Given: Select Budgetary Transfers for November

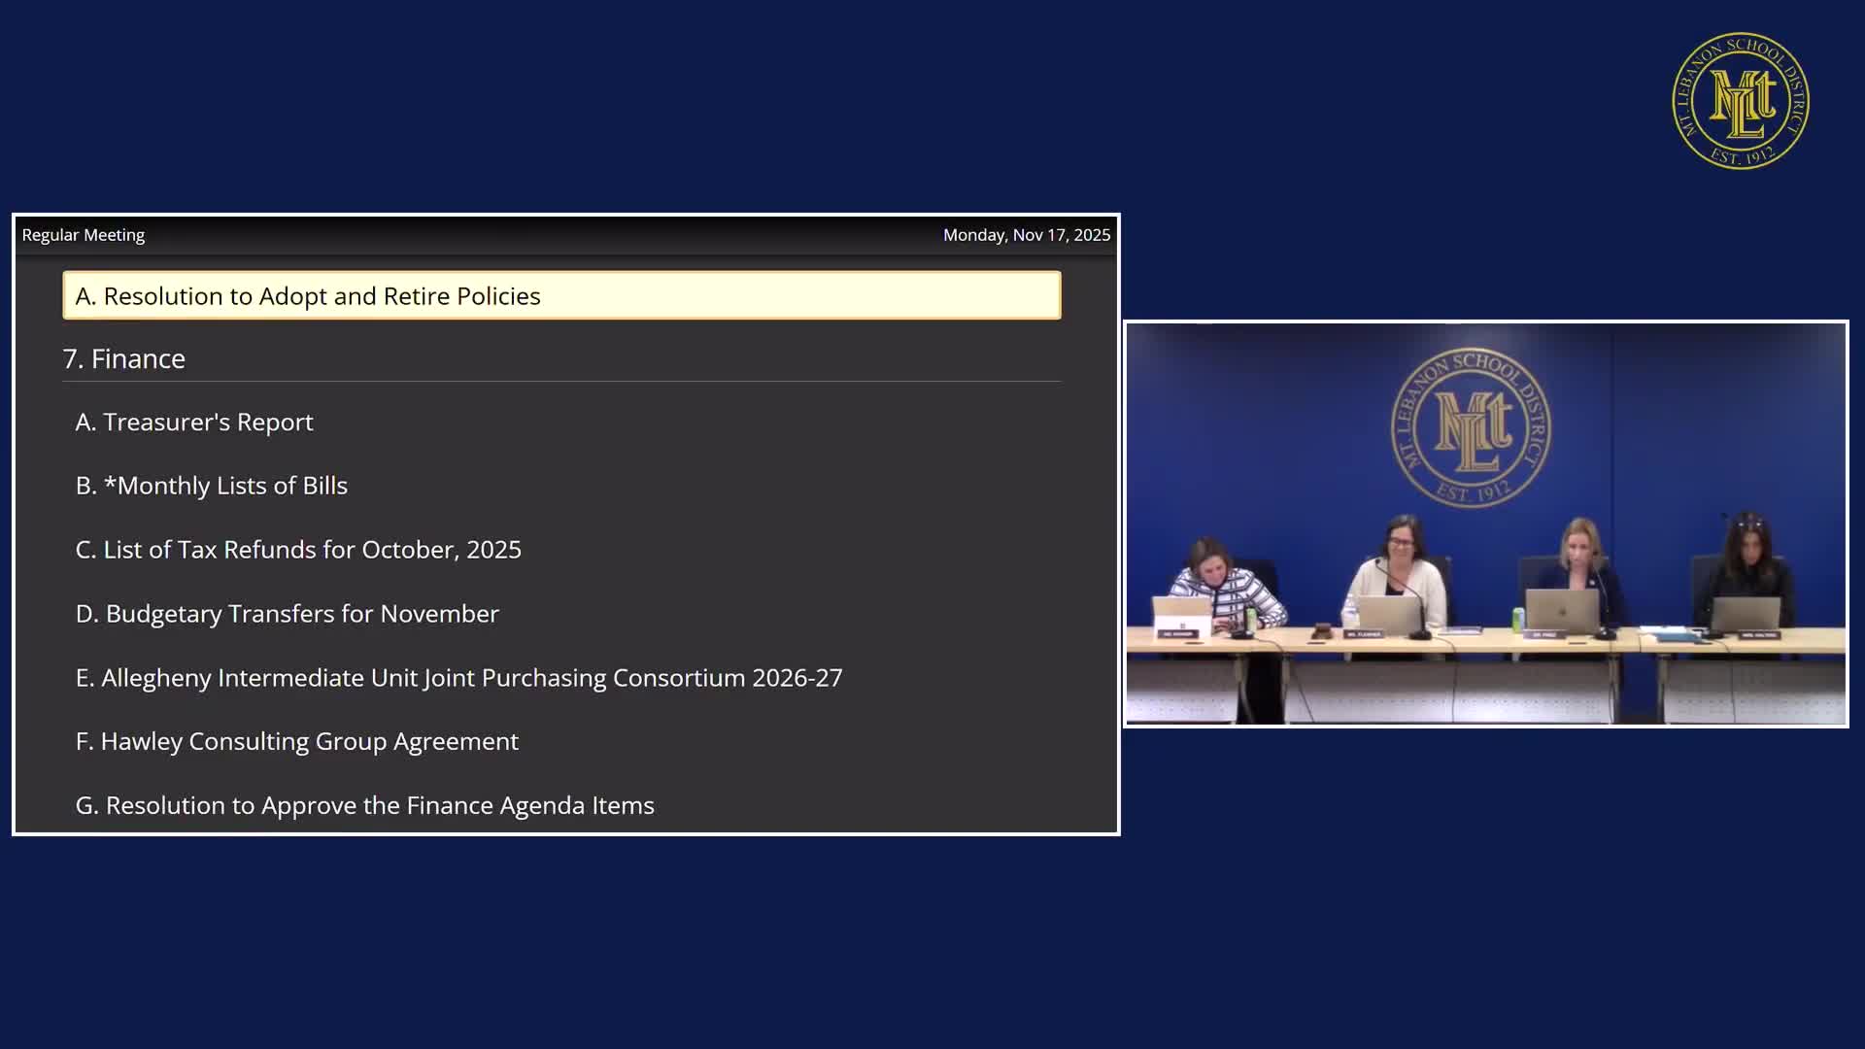Looking at the screenshot, I should (288, 614).
